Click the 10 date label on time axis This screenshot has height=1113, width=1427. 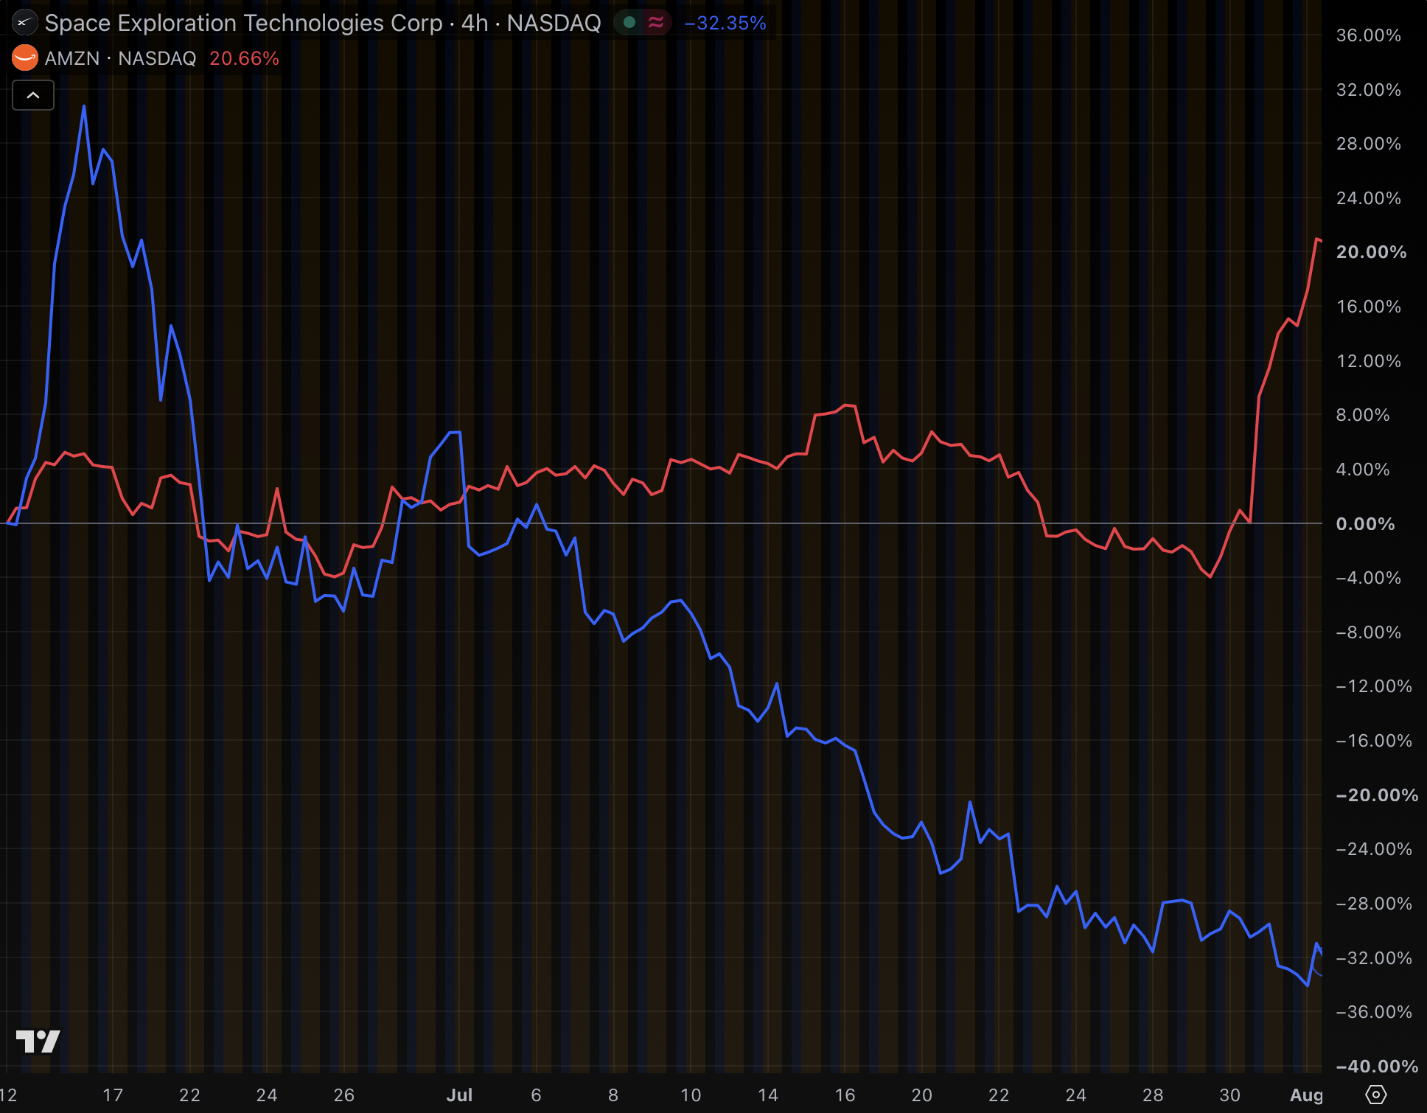click(691, 1095)
